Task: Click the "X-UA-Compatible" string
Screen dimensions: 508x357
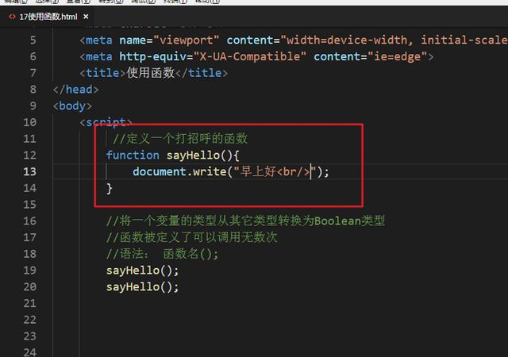Action: (x=250, y=56)
